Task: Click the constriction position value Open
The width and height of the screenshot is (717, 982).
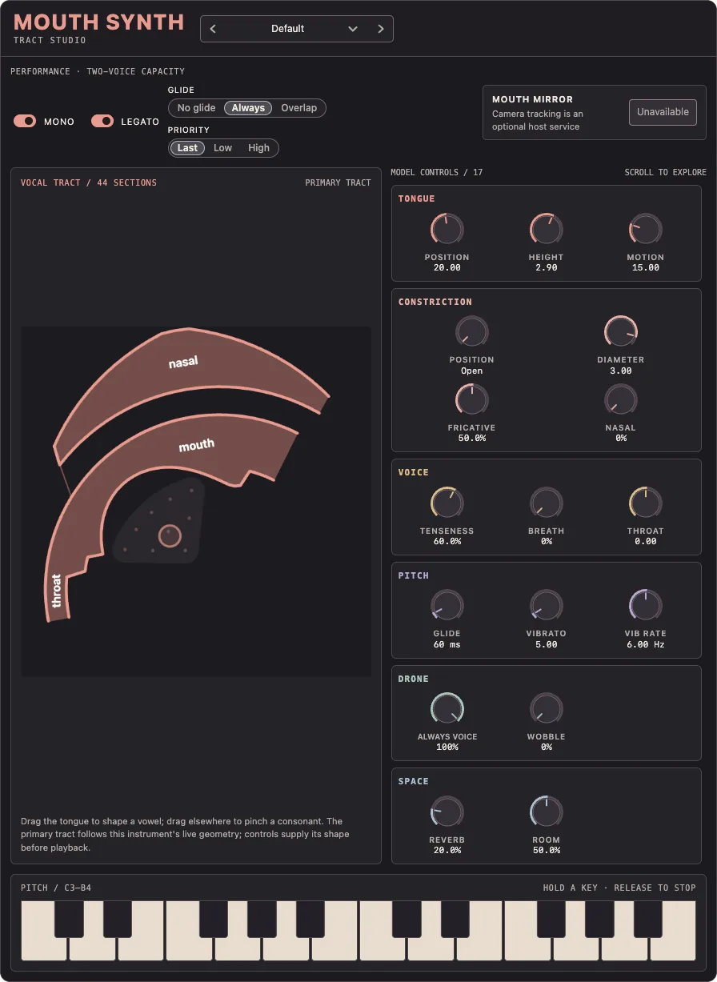Action: click(472, 371)
